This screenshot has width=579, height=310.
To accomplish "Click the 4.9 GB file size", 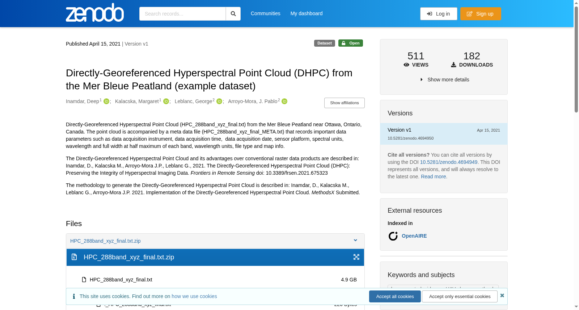I will click(x=349, y=280).
